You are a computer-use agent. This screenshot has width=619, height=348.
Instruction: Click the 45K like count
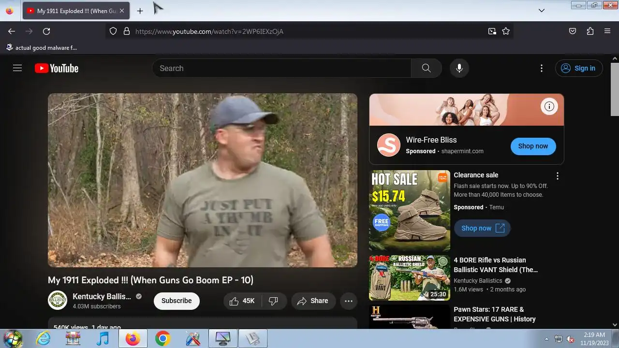(249, 301)
